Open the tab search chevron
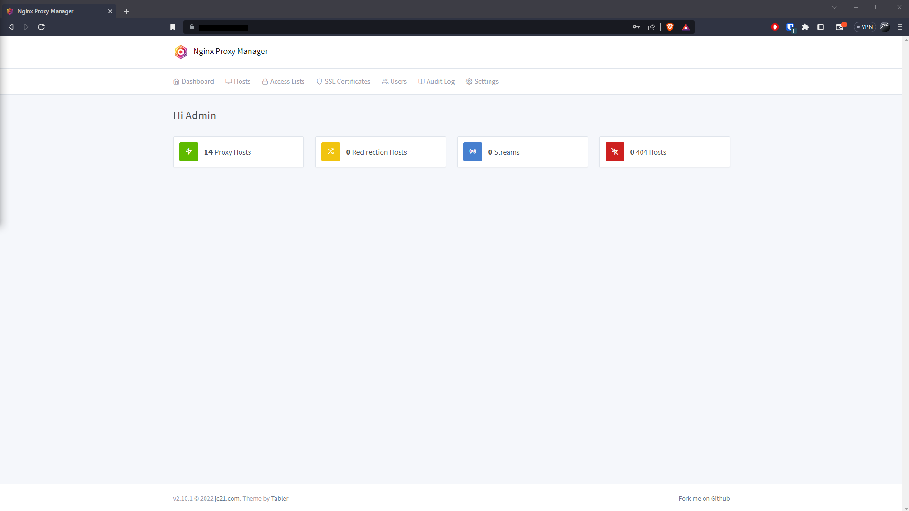Screen dimensions: 909x511 (834, 7)
